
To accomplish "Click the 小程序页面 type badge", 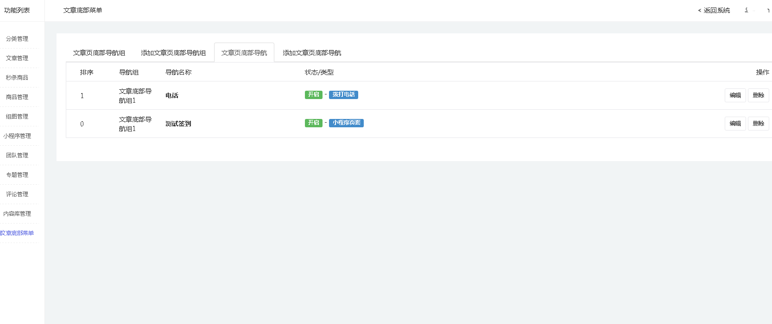I will 346,123.
